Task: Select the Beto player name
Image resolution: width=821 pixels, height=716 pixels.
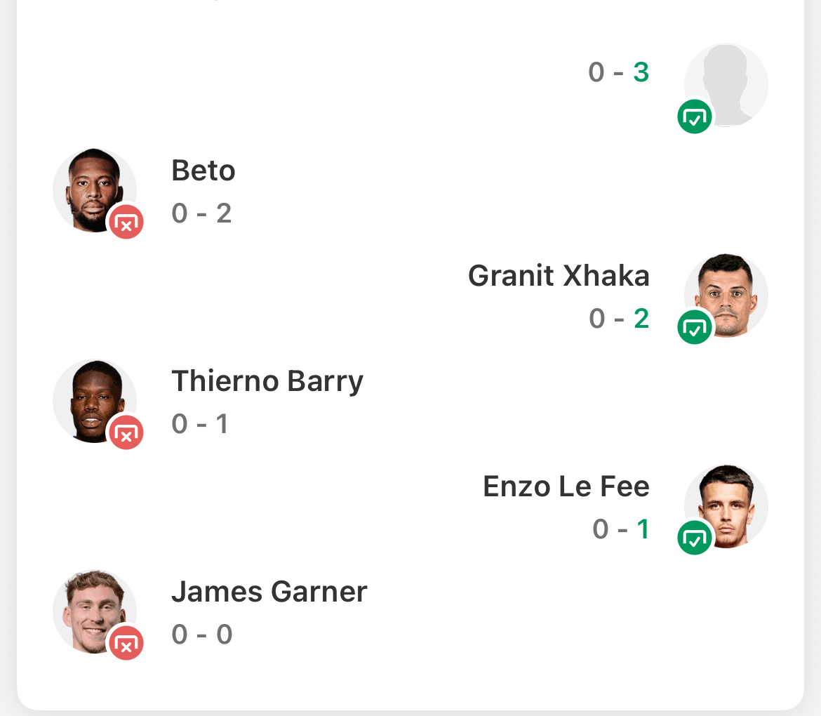Action: 203,171
